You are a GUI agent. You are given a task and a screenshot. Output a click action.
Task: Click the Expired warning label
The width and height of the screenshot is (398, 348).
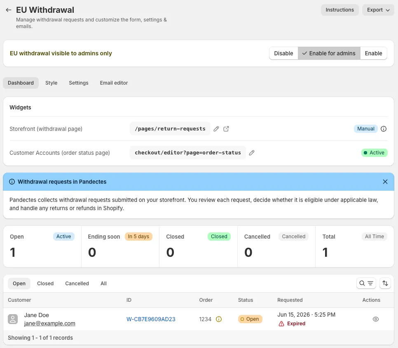click(x=292, y=324)
